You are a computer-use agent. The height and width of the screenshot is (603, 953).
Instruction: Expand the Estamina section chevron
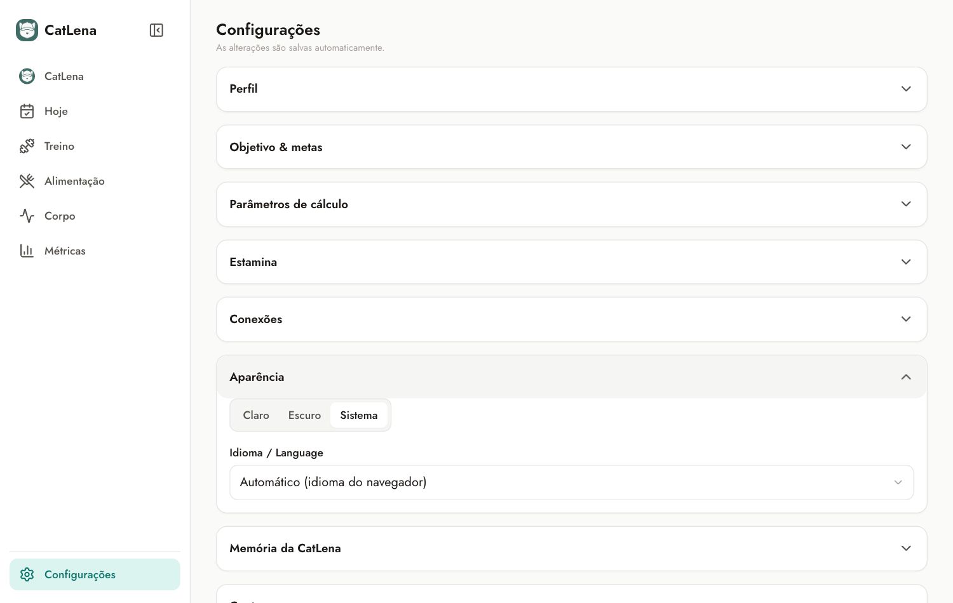point(906,262)
